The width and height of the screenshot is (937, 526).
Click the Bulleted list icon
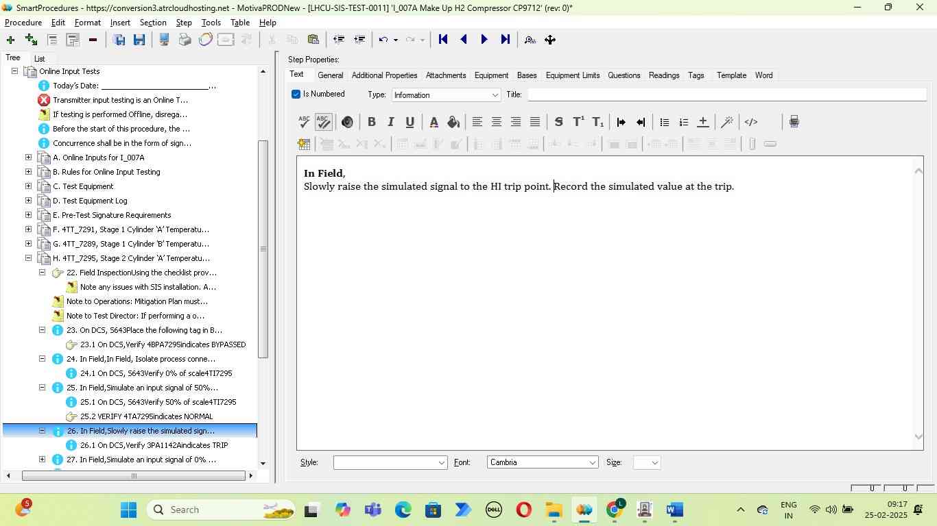[664, 122]
